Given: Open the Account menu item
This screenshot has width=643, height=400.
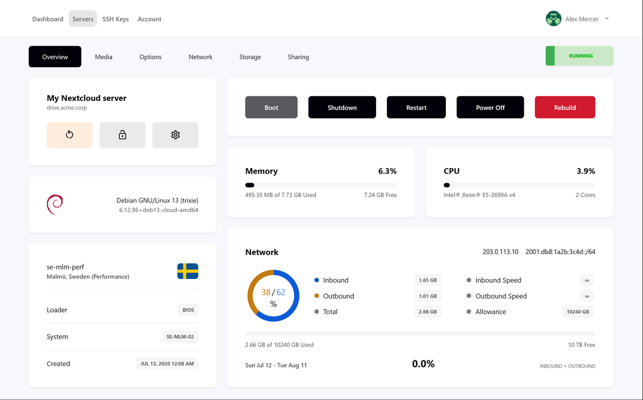Looking at the screenshot, I should pos(149,19).
